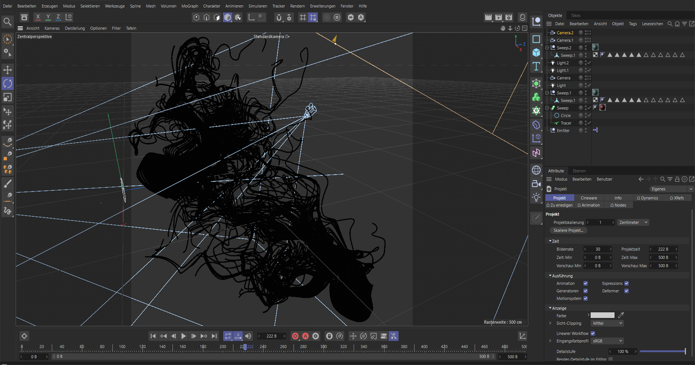Click the search magnifier icon top-left
The width and height of the screenshot is (695, 365).
pos(7,22)
